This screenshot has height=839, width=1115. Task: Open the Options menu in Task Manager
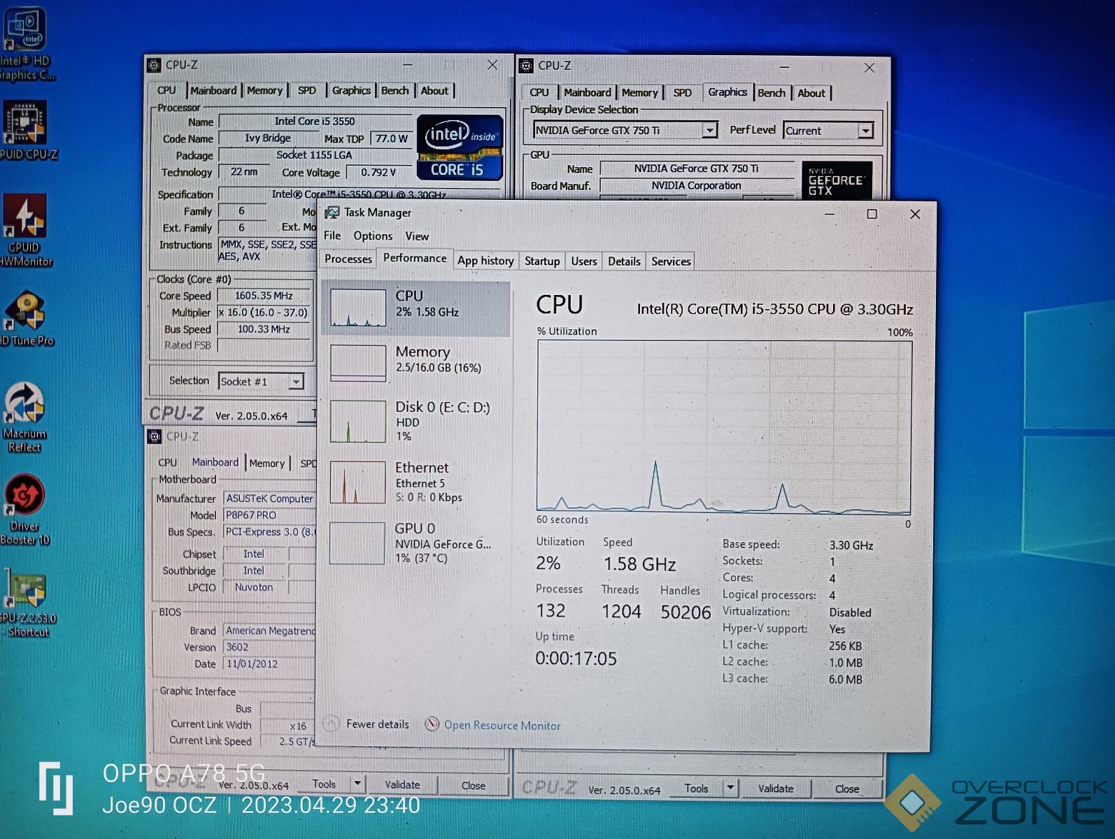click(373, 236)
